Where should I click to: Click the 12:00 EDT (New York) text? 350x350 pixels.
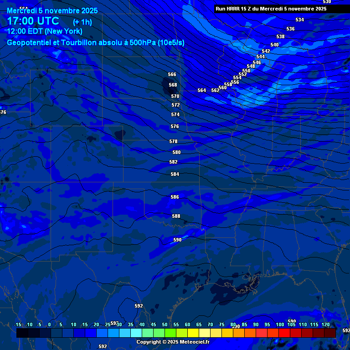click(44, 31)
